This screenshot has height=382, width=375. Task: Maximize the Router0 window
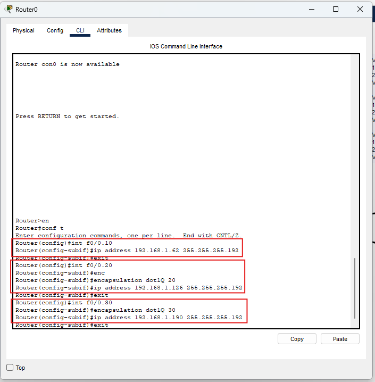click(336, 9)
